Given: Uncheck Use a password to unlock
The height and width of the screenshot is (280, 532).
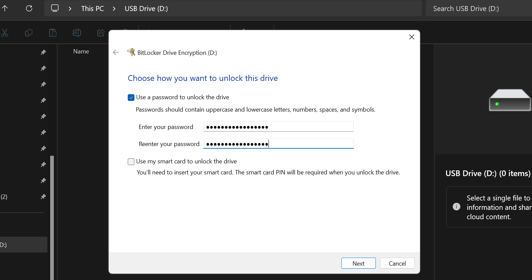Looking at the screenshot, I should [131, 98].
